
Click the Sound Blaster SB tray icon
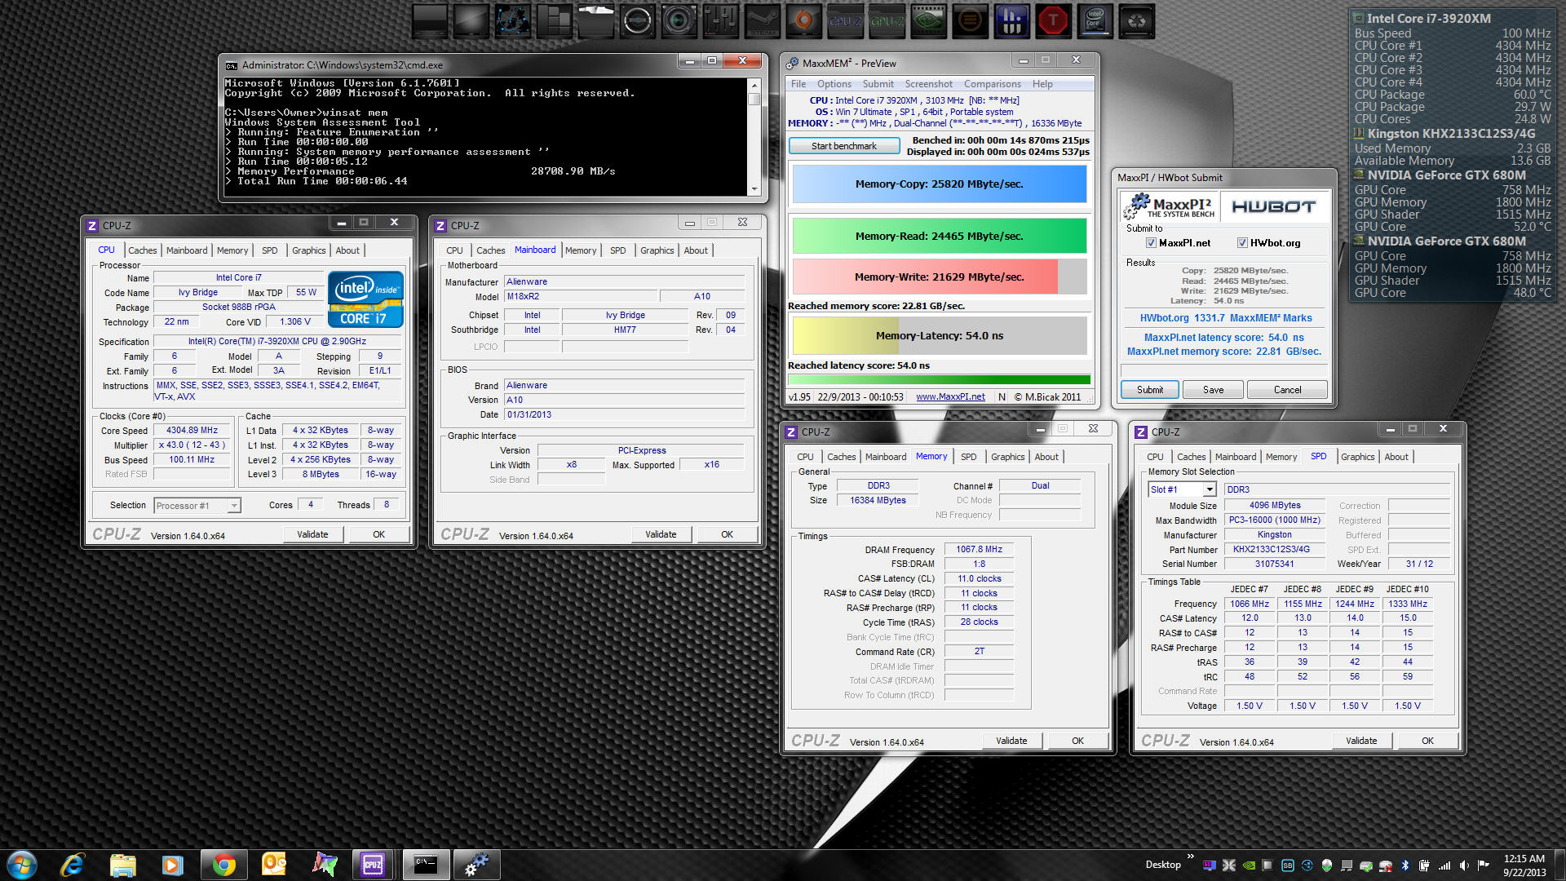[x=1287, y=866]
